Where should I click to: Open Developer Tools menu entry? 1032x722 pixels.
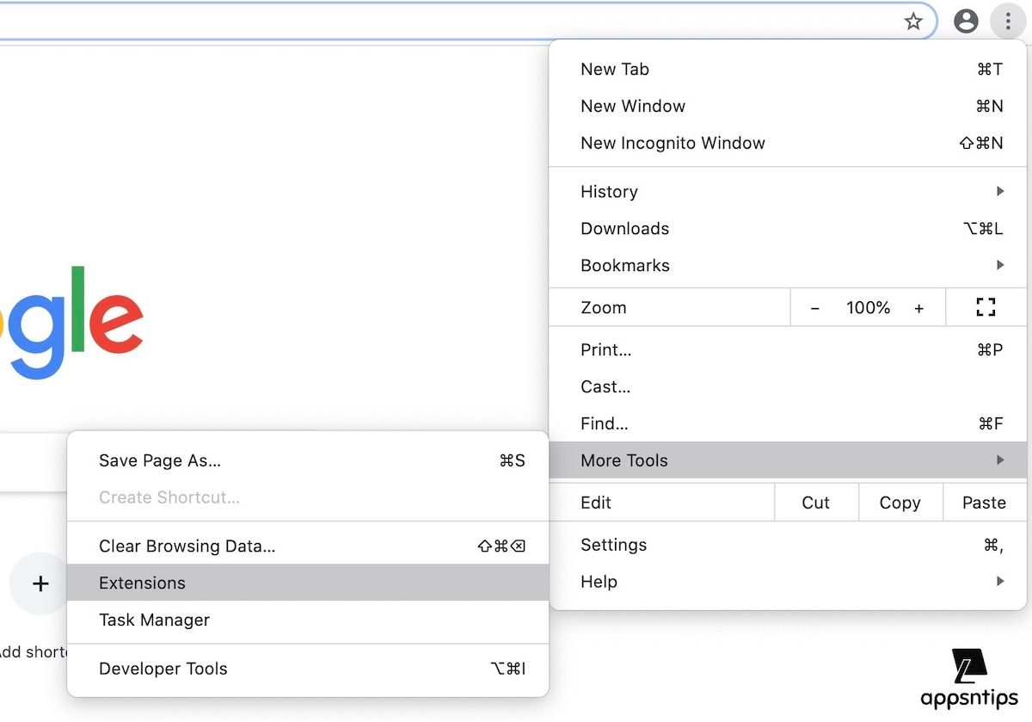163,669
